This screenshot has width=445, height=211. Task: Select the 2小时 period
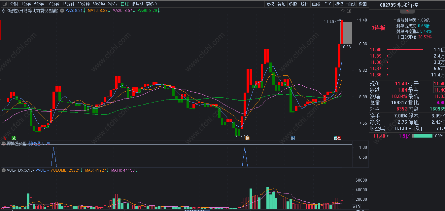click(113, 4)
